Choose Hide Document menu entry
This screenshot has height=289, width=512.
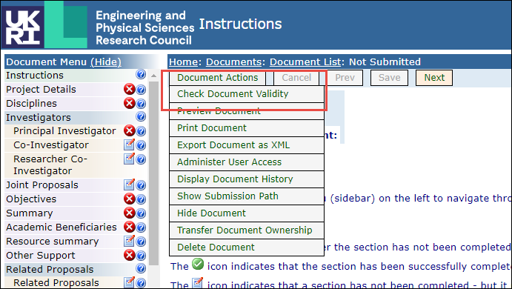click(247, 213)
